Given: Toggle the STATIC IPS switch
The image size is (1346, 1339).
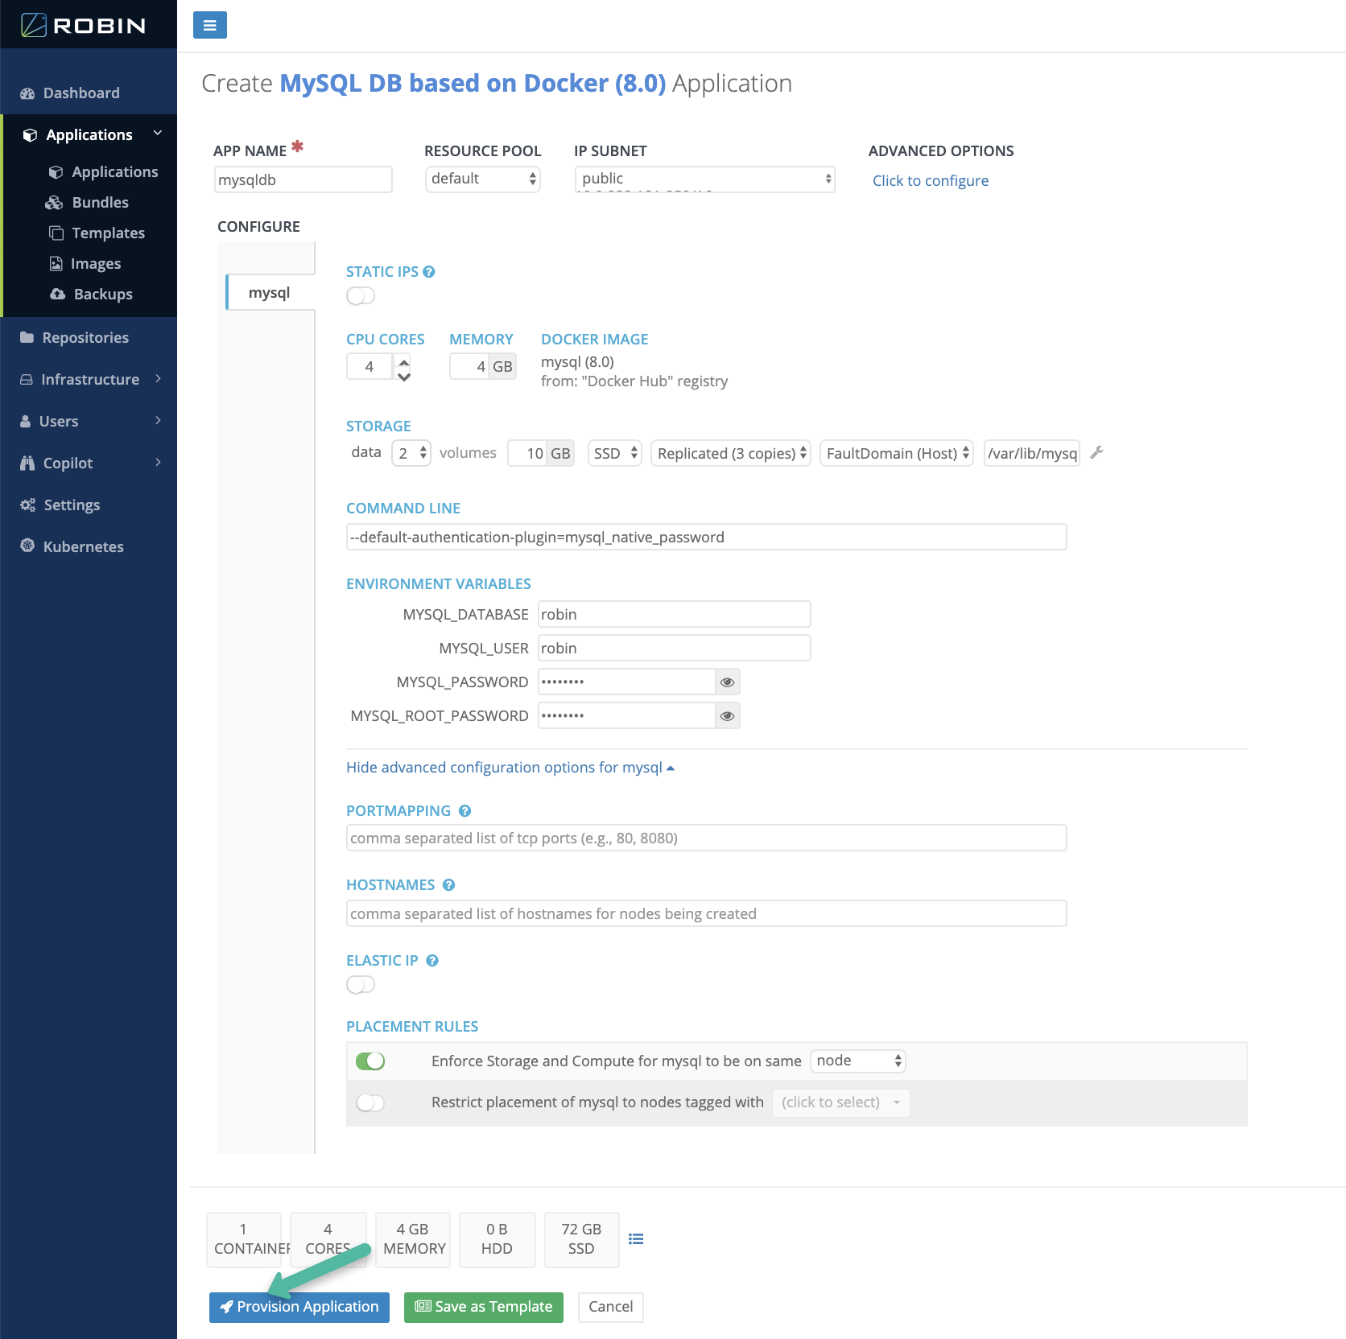Looking at the screenshot, I should coord(361,296).
